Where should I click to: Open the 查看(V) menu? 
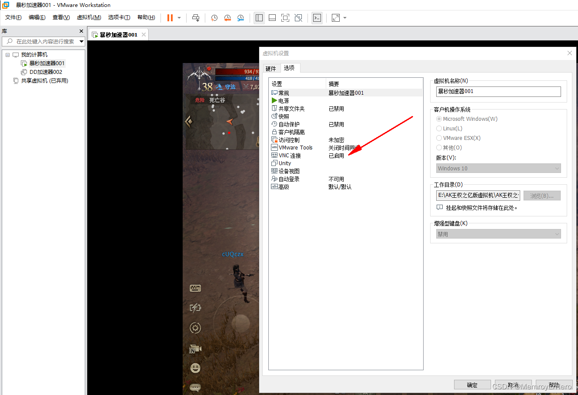61,17
